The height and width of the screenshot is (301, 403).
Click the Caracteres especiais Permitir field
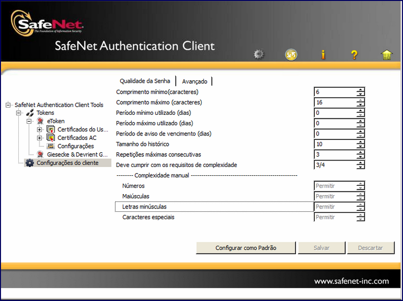point(335,217)
